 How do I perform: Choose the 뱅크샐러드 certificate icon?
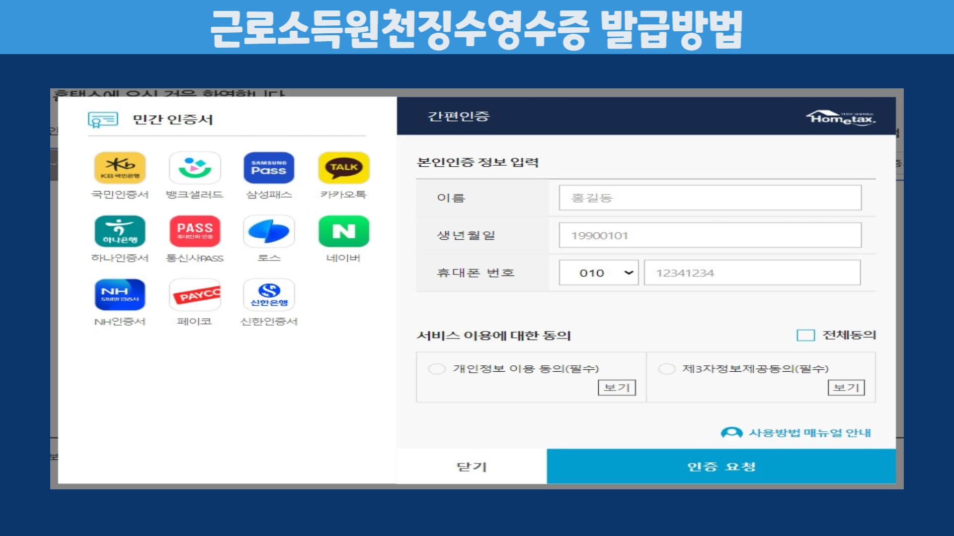(194, 168)
